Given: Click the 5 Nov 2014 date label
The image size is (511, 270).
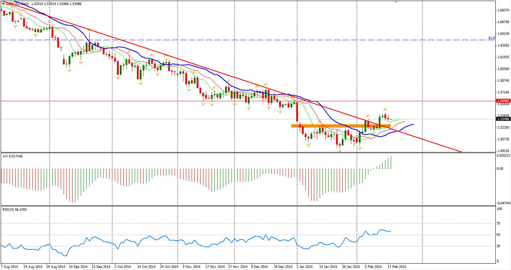Looking at the screenshot, I should point(191,266).
